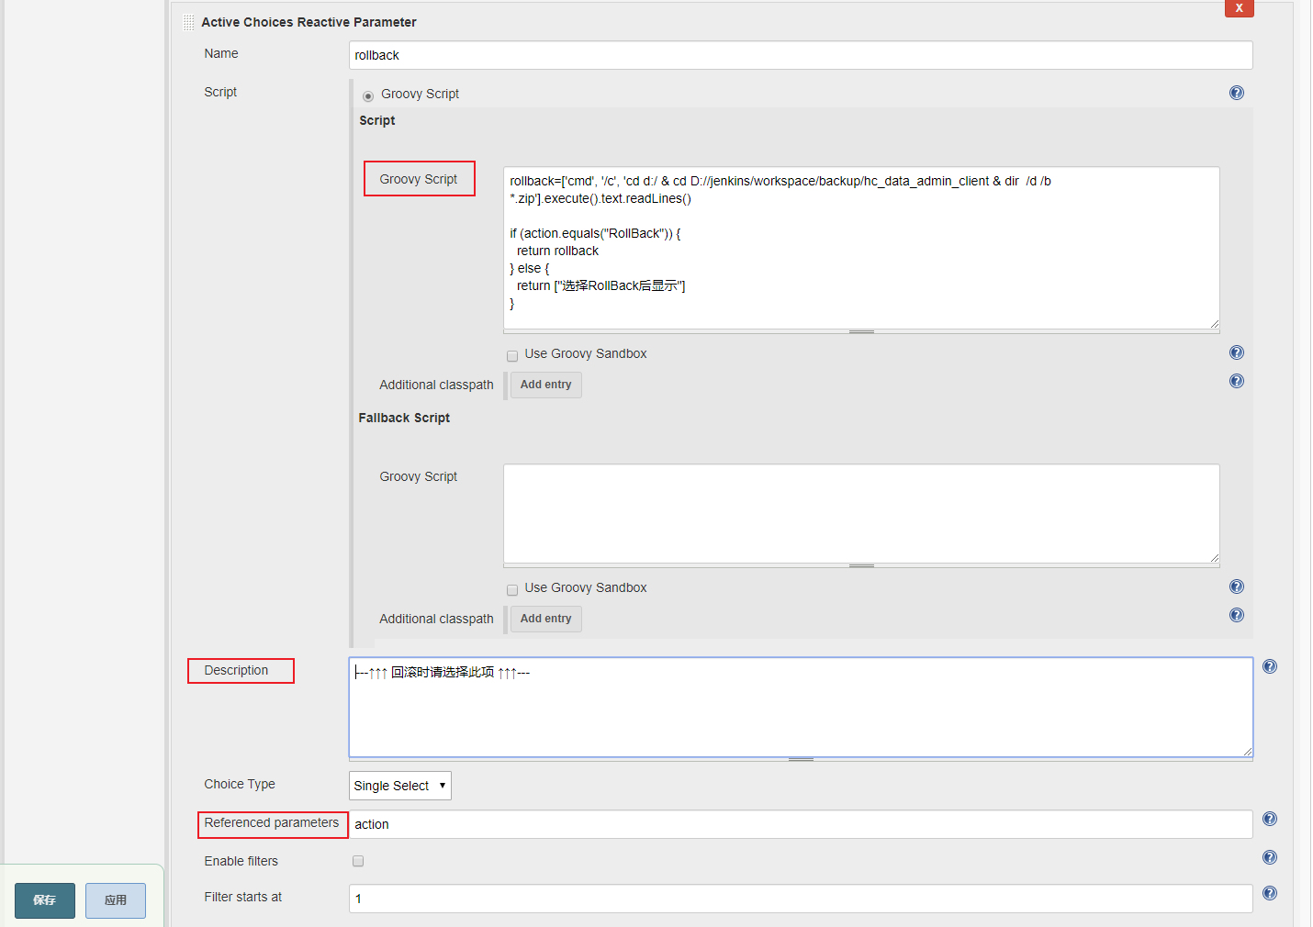Select the Groovy Script radio button

coord(368,95)
